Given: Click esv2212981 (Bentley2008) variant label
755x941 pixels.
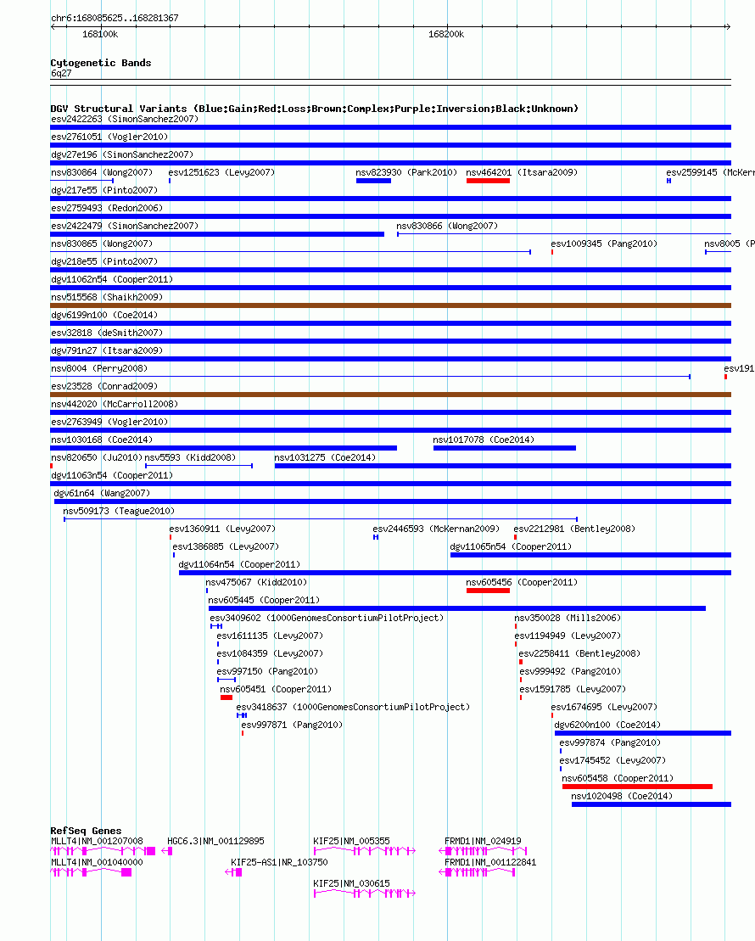Looking at the screenshot, I should click(574, 529).
